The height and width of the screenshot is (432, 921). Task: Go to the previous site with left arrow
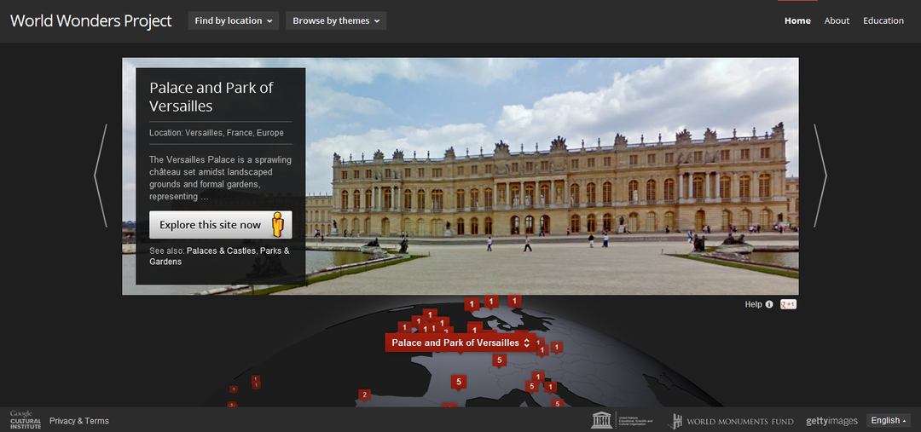click(x=101, y=176)
